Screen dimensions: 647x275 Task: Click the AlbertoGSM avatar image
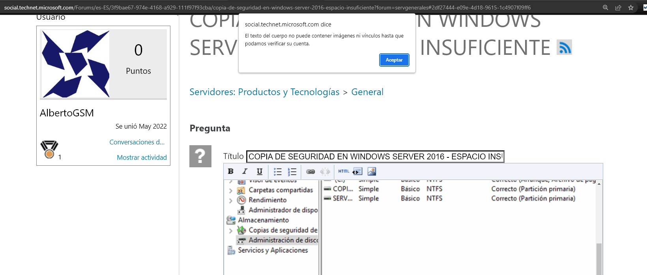tap(75, 64)
